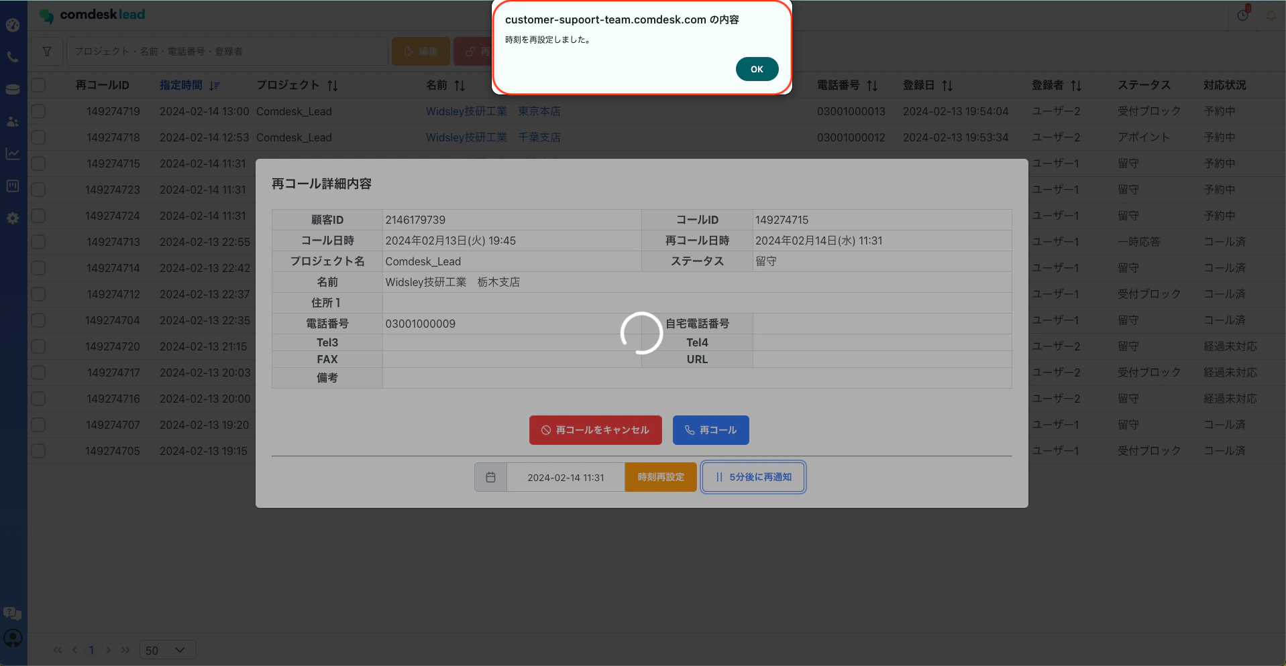Open Widsley技研工業 千葉支店 link
This screenshot has height=666, width=1286.
493,137
